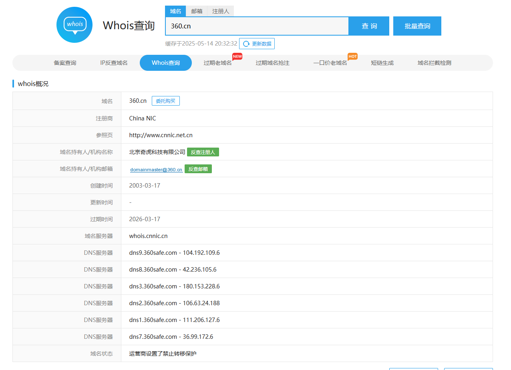Click the domain search input field
Image resolution: width=511 pixels, height=370 pixels.
click(257, 26)
